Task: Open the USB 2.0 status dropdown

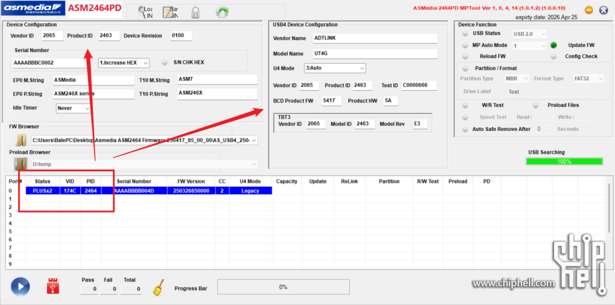Action: tap(530, 34)
